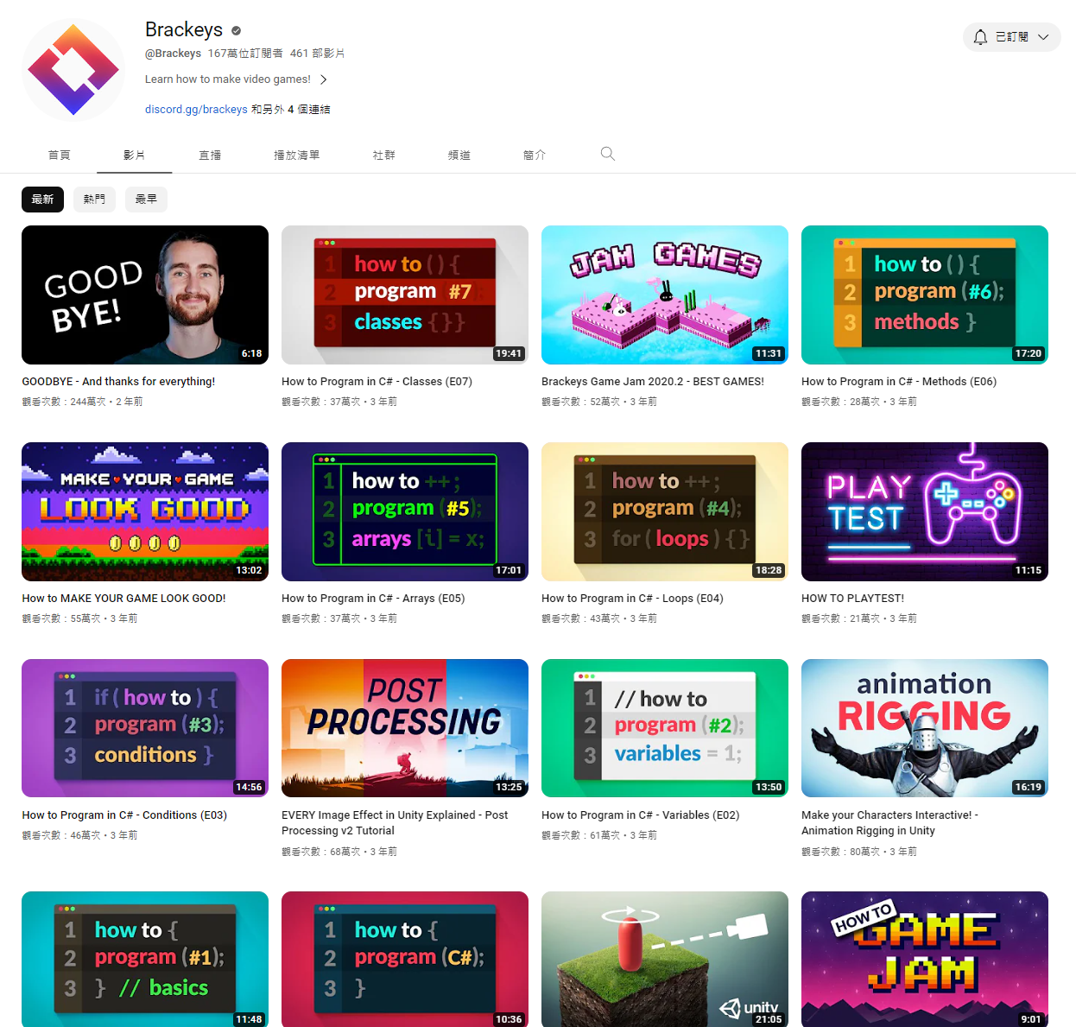
Task: Click the notification bell icon
Action: [980, 37]
